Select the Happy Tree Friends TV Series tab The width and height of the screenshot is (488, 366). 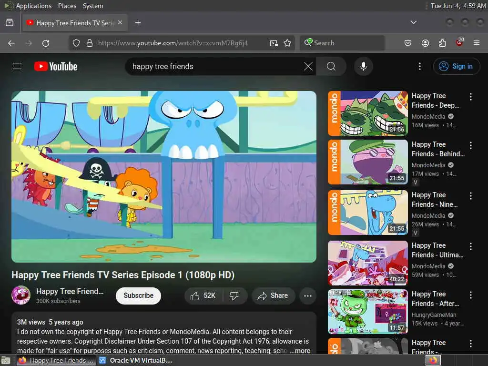coord(75,23)
